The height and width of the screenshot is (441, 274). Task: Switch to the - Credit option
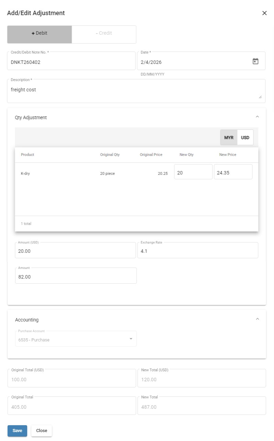point(104,34)
